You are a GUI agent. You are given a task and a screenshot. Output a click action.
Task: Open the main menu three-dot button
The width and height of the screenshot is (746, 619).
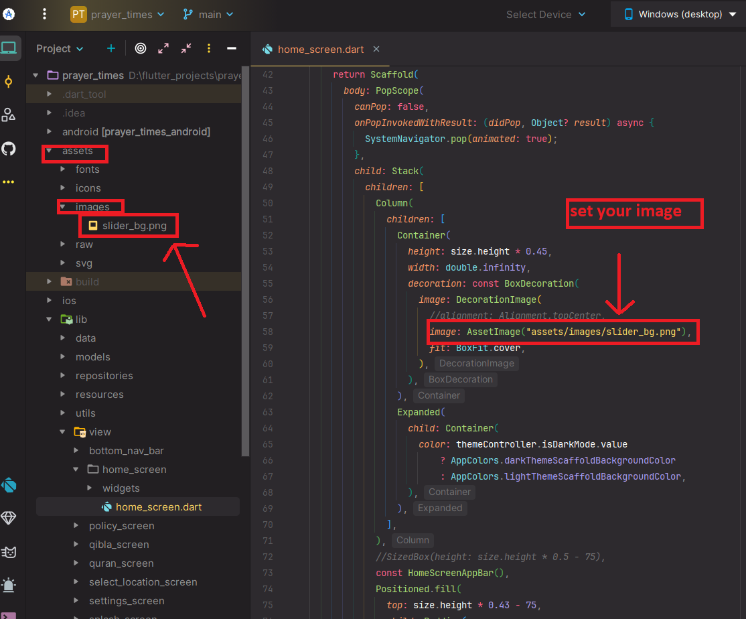pyautogui.click(x=44, y=14)
